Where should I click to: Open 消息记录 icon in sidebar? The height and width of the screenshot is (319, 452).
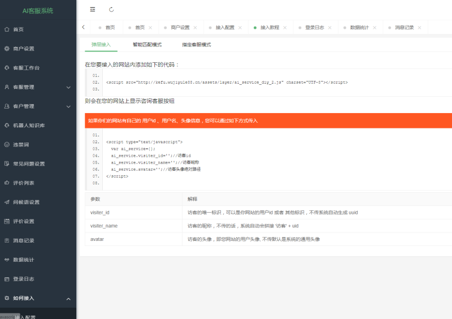tap(7, 240)
